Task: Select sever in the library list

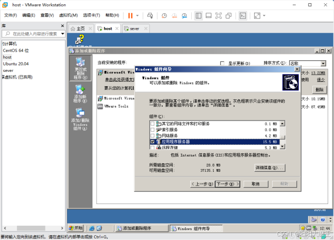Action: point(8,70)
